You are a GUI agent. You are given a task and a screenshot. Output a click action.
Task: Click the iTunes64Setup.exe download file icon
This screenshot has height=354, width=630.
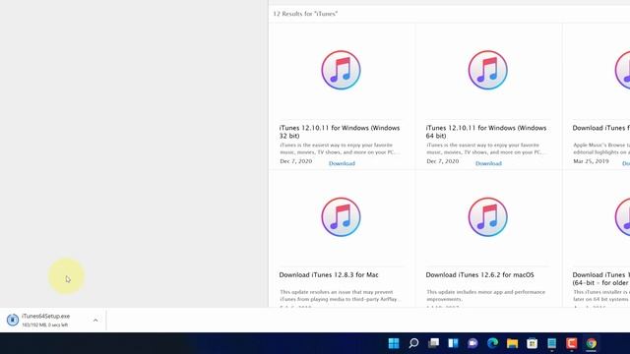tap(13, 320)
